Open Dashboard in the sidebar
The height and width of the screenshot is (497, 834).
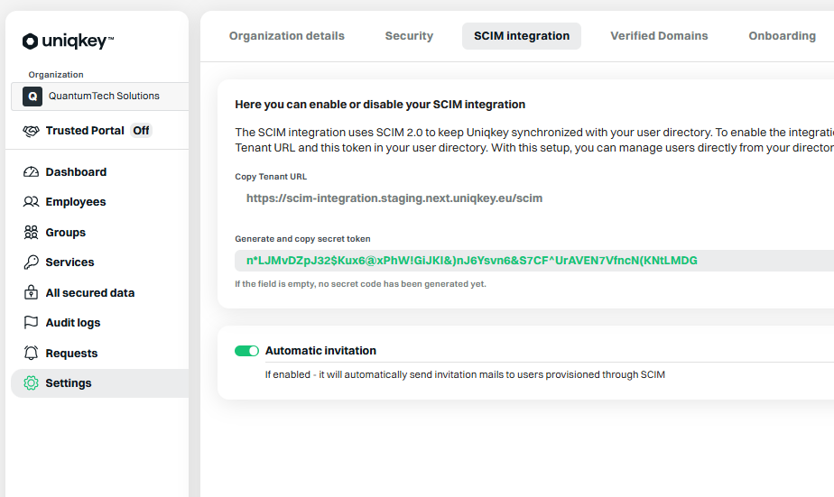click(100, 172)
